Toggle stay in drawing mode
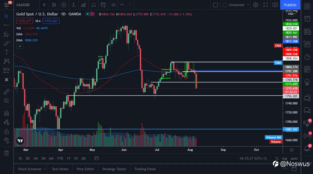The width and height of the screenshot is (313, 174). click(7, 122)
